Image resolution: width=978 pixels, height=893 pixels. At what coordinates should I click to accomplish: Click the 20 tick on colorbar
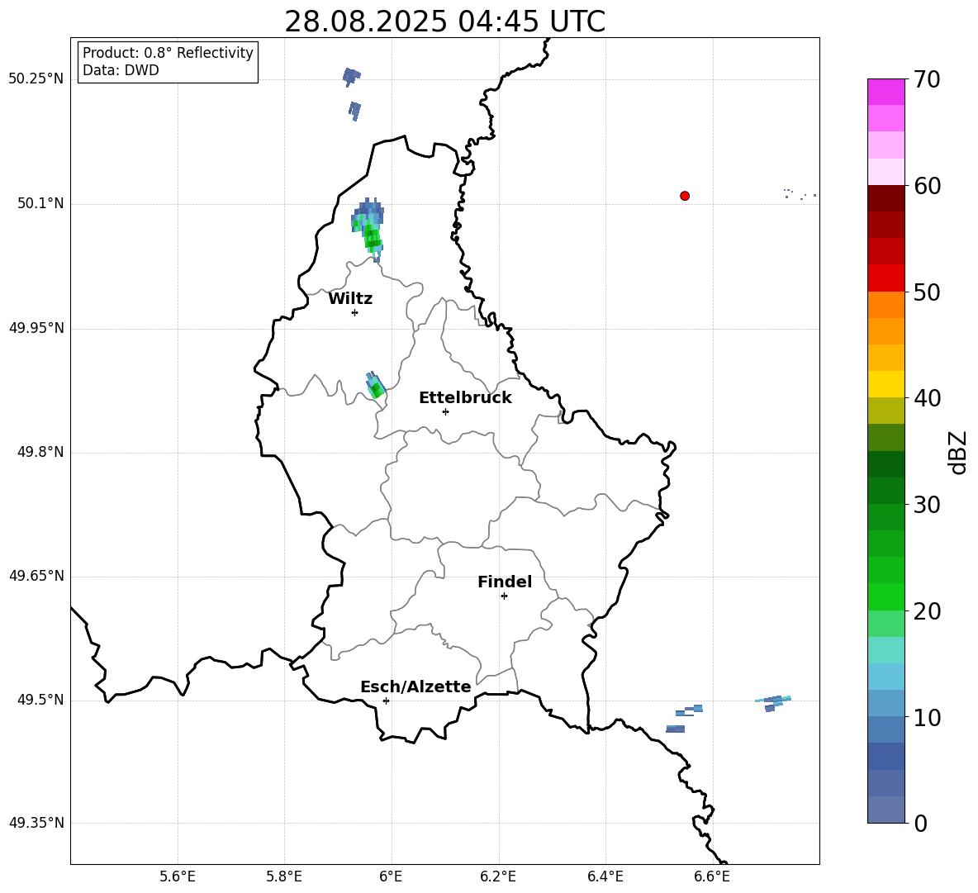[927, 611]
